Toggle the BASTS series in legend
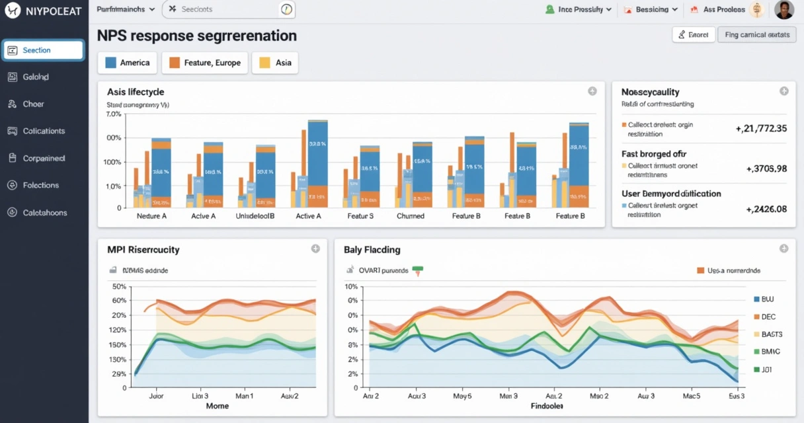This screenshot has width=804, height=423. click(x=768, y=334)
